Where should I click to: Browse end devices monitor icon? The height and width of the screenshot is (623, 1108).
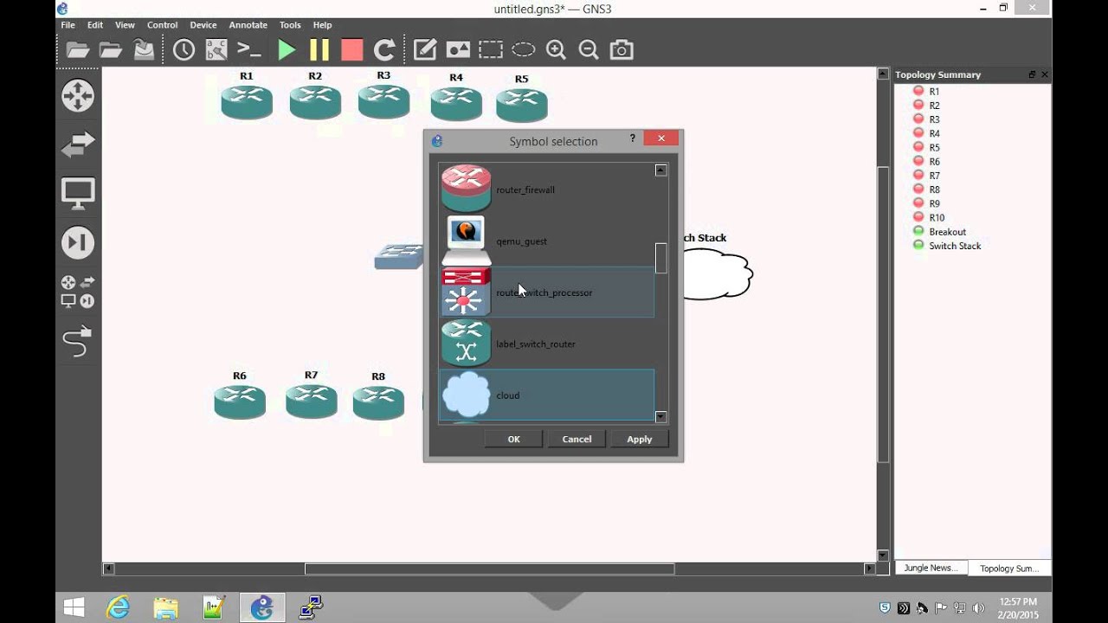(78, 194)
